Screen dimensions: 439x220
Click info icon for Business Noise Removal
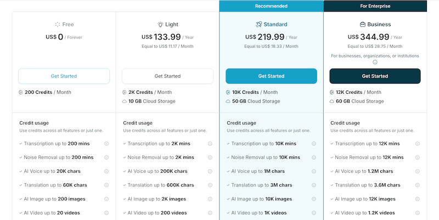click(x=418, y=157)
